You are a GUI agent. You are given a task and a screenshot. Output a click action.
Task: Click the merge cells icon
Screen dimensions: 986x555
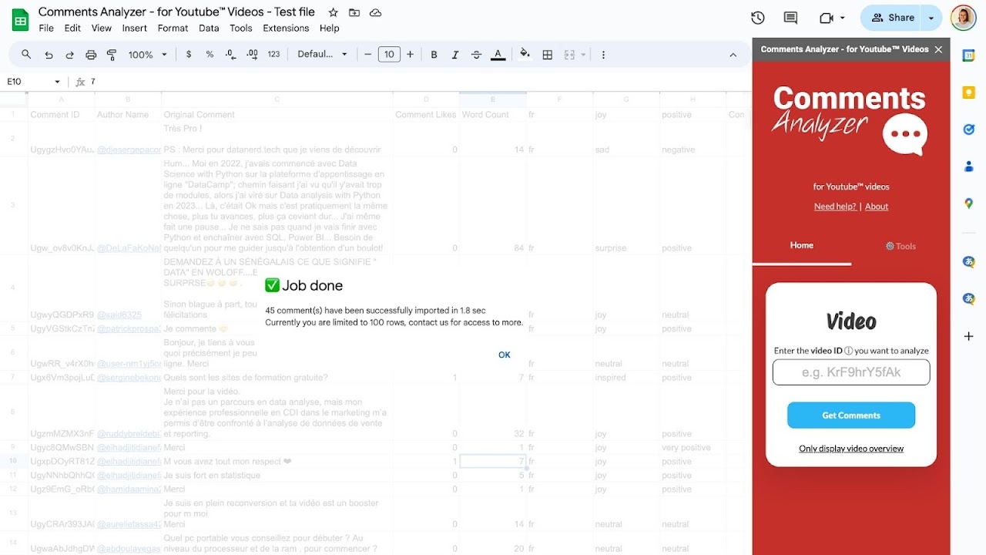pyautogui.click(x=569, y=55)
